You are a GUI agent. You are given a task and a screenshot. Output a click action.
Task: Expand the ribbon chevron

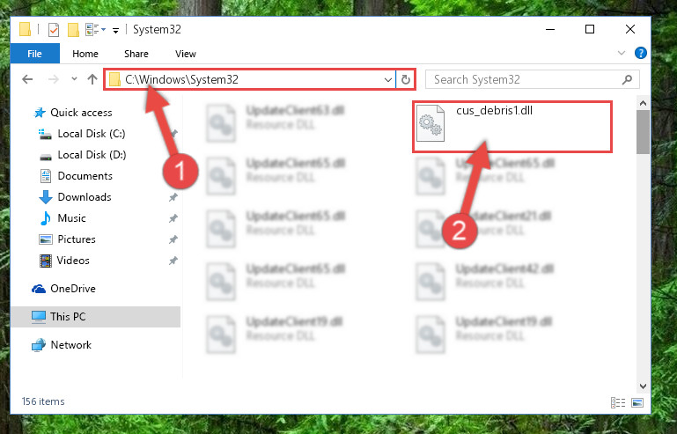pyautogui.click(x=622, y=53)
